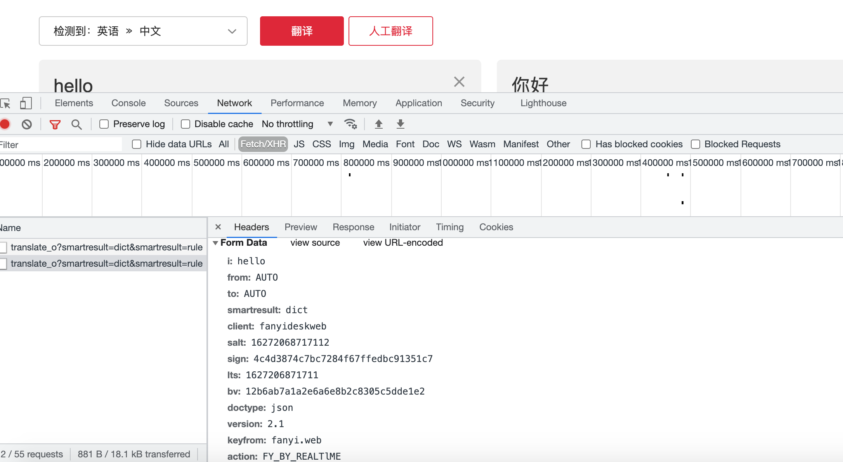This screenshot has width=843, height=462.
Task: Click the red 翻译 translate button
Action: pos(302,31)
